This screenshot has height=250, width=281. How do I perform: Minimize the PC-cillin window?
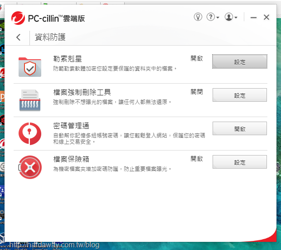253,17
